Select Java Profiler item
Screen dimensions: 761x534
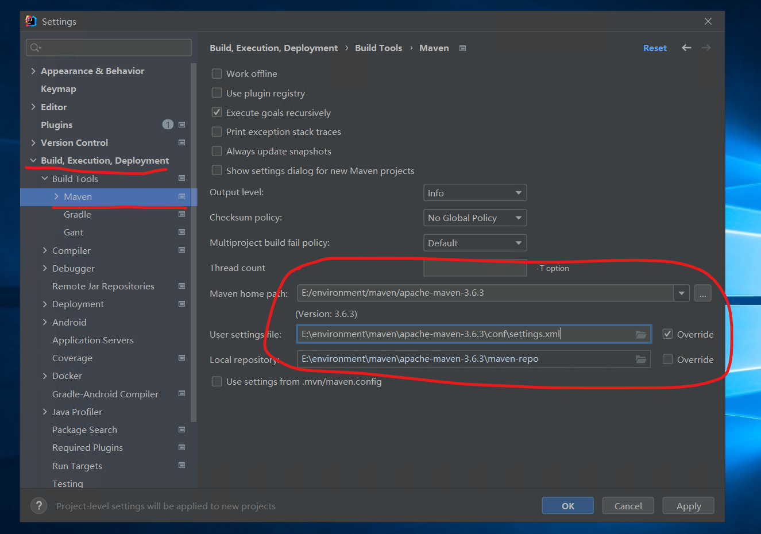pos(77,412)
